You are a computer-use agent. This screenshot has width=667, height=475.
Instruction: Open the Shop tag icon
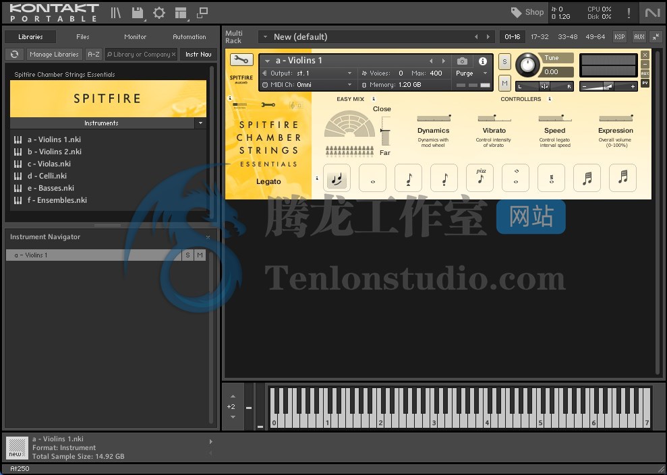516,12
